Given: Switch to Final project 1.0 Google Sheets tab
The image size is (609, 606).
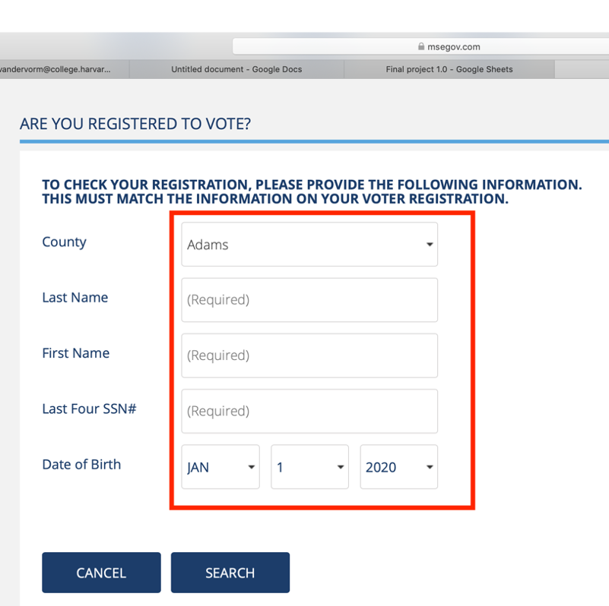Looking at the screenshot, I should (x=449, y=69).
